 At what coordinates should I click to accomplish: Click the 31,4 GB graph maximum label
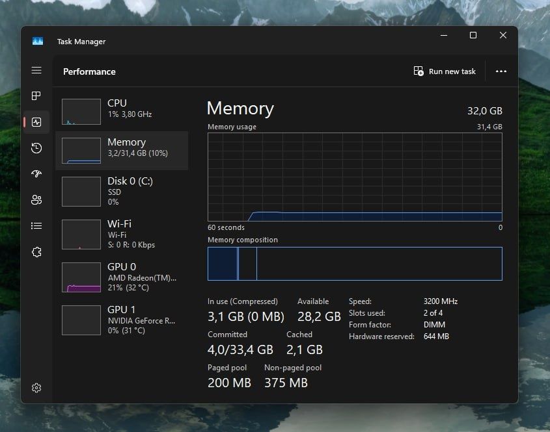coord(489,127)
